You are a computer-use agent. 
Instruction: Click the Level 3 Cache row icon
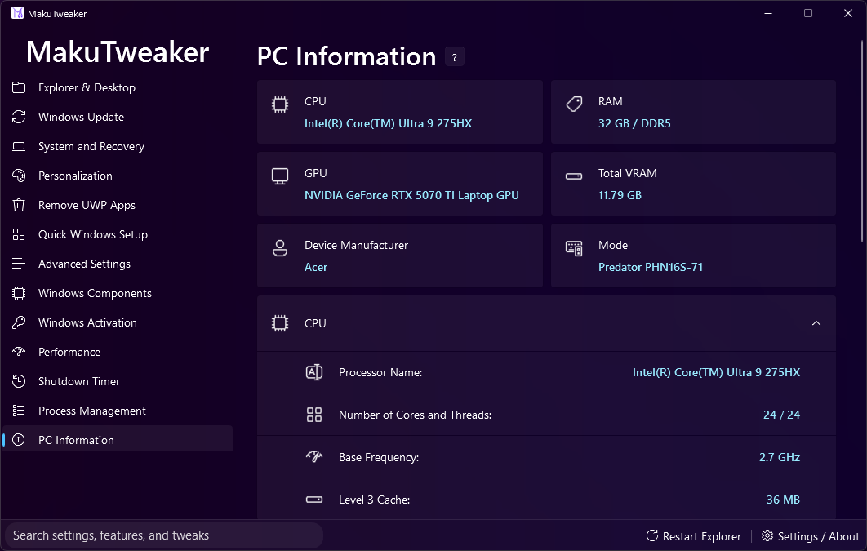point(314,500)
